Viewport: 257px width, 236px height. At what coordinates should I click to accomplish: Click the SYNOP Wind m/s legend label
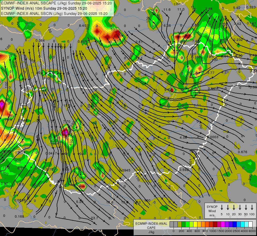[x=212, y=211]
